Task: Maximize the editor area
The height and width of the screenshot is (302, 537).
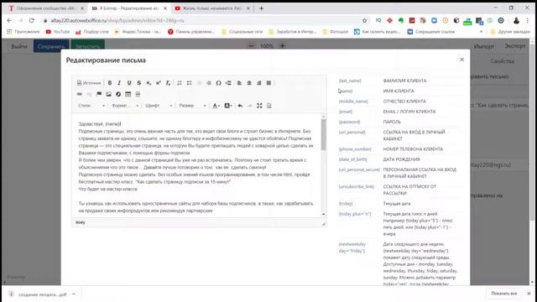Action: point(259,106)
